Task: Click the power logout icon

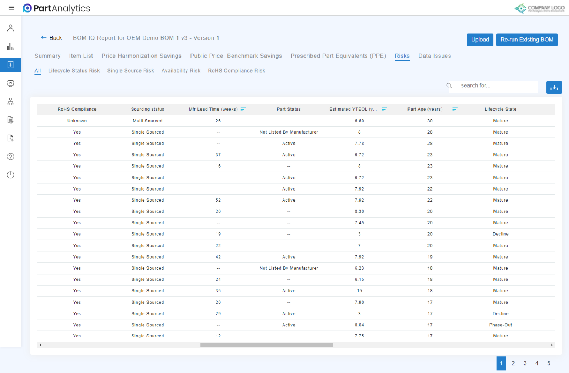Action: click(11, 175)
